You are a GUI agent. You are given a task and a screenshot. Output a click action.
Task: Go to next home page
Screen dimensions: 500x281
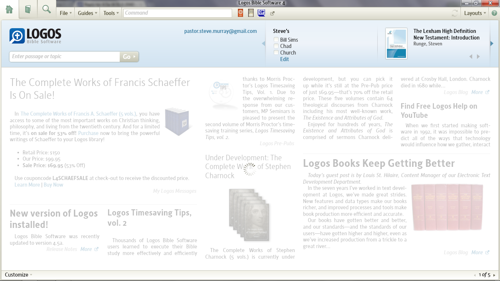pyautogui.click(x=494, y=275)
